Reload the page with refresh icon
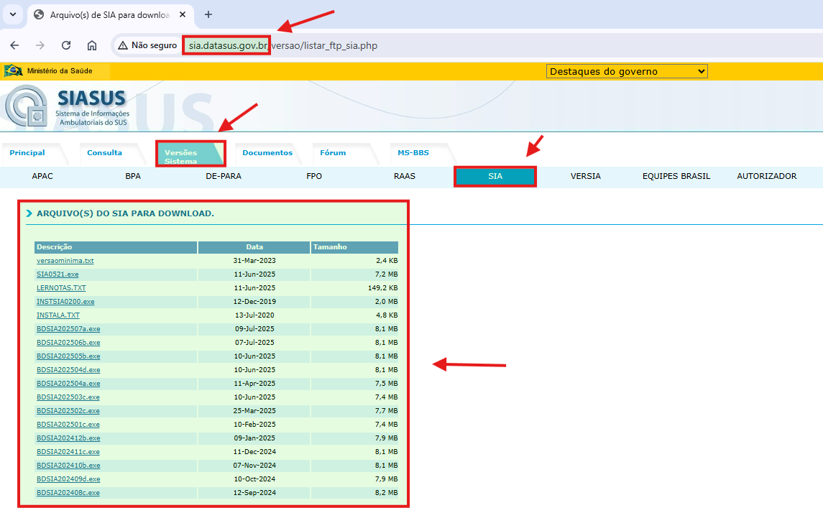 66,45
